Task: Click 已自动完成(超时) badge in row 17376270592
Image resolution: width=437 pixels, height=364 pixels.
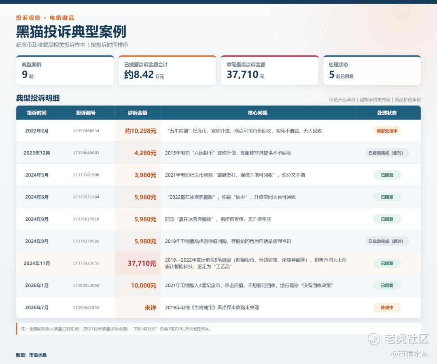Action: 387,241
